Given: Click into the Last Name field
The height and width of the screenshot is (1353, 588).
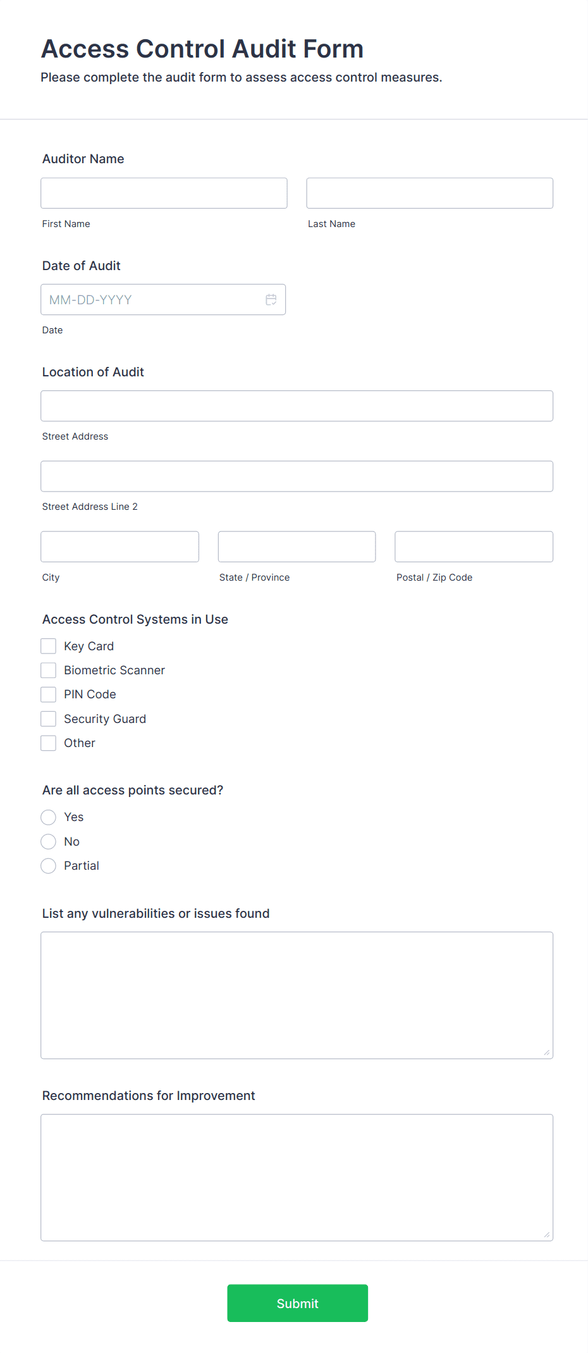Looking at the screenshot, I should tap(429, 193).
